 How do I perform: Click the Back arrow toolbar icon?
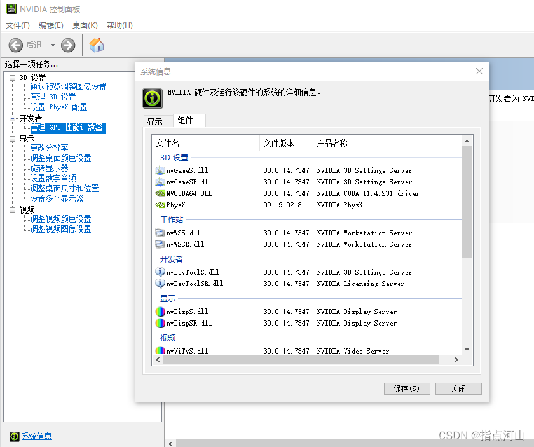pos(16,45)
